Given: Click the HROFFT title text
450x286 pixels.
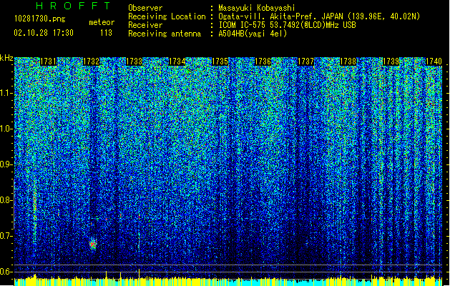Looking at the screenshot, I should click(73, 6).
